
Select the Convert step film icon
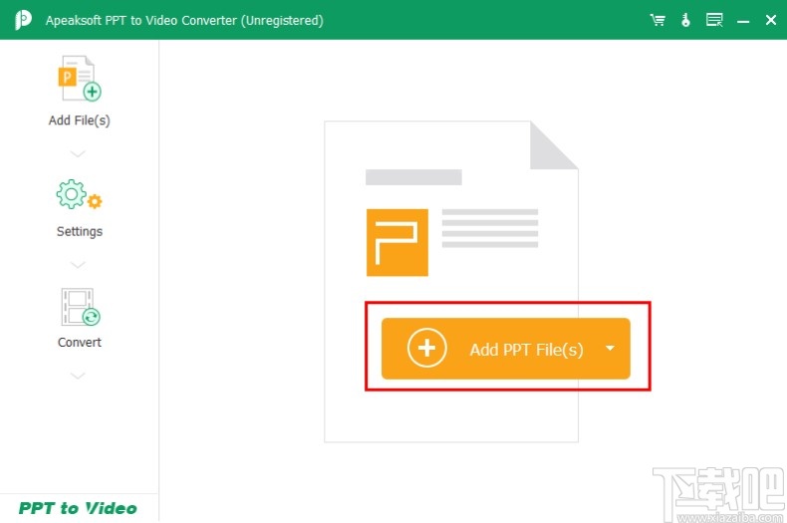point(81,307)
